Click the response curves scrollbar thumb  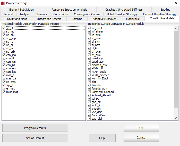pos(176,69)
